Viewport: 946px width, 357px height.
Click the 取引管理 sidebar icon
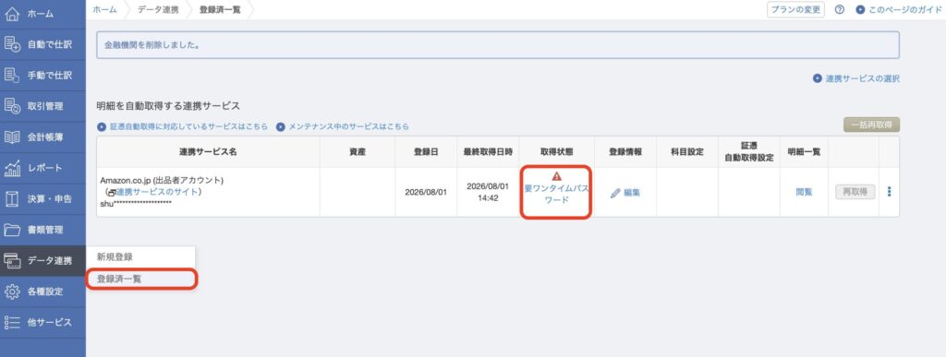(x=12, y=107)
